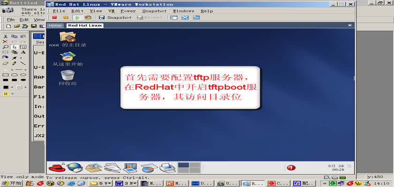Click New document icon in the Untitled window
This screenshot has width=394, height=187.
tap(8, 26)
